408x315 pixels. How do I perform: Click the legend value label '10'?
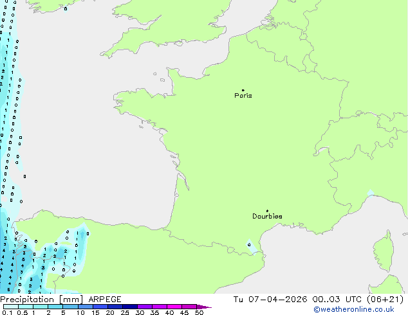[80, 312]
